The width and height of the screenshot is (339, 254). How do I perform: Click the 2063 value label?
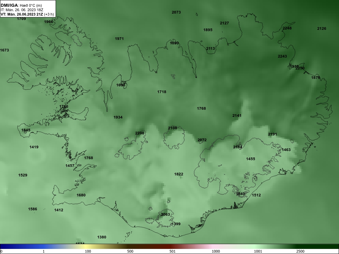tap(166, 214)
